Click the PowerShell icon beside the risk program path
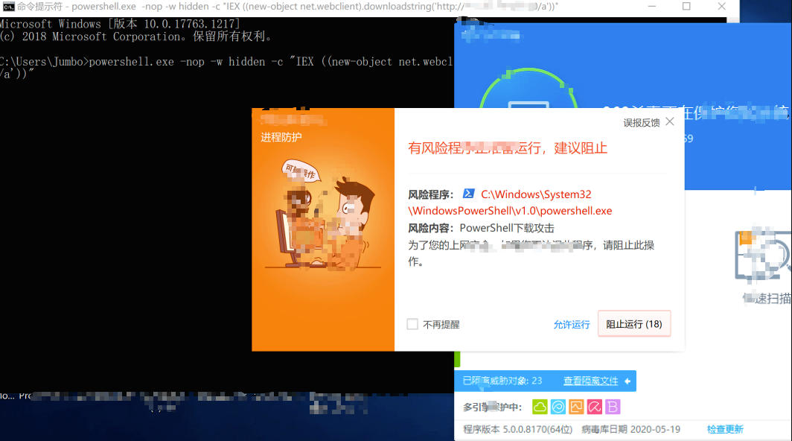This screenshot has height=441, width=792. click(x=468, y=194)
